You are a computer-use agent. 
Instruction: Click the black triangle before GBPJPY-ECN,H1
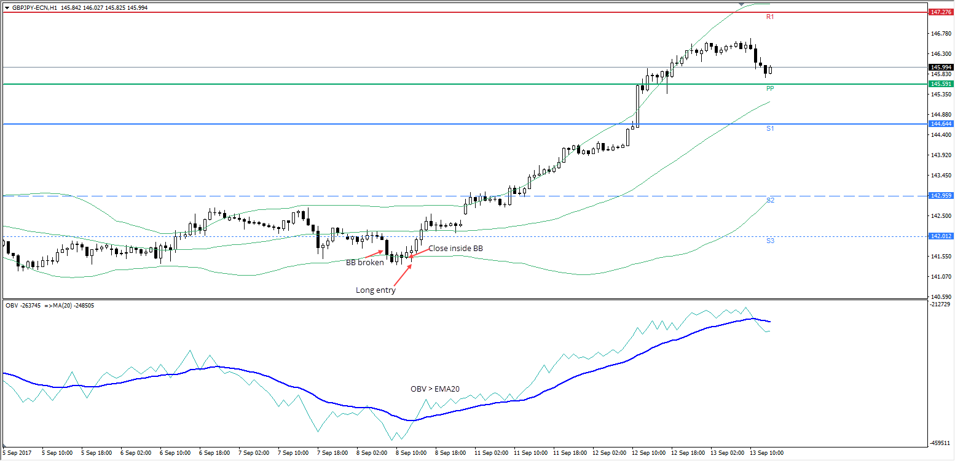pyautogui.click(x=7, y=7)
